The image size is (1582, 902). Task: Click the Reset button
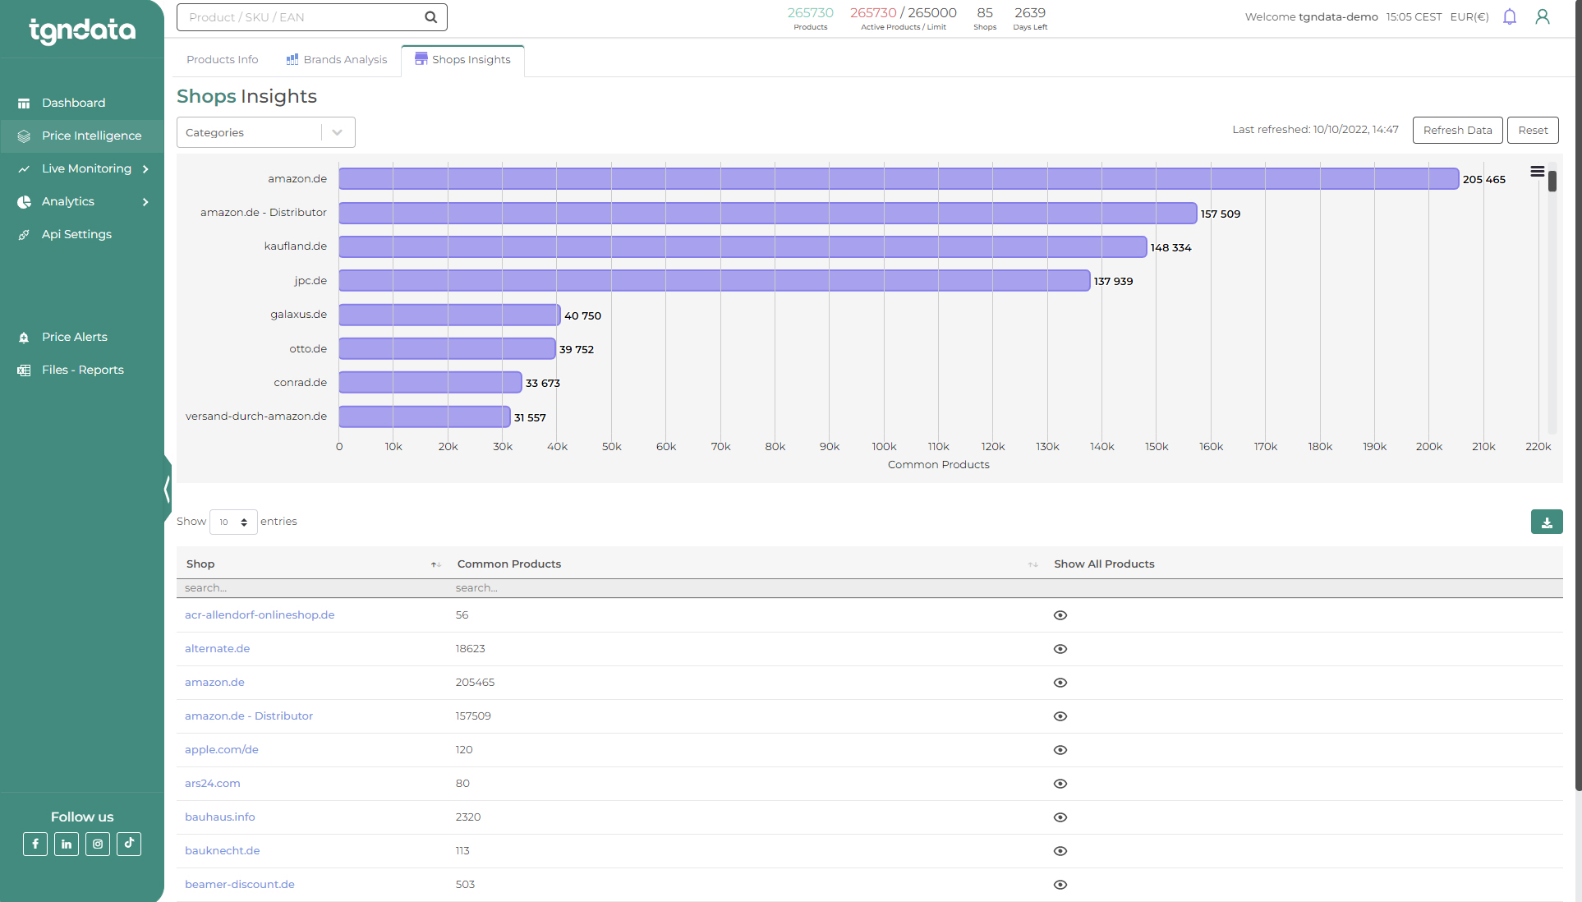click(1533, 131)
